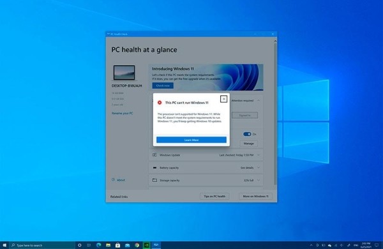Image resolution: width=383 pixels, height=249 pixels.
Task: Open the taskbar clock and date
Action: click(x=366, y=245)
